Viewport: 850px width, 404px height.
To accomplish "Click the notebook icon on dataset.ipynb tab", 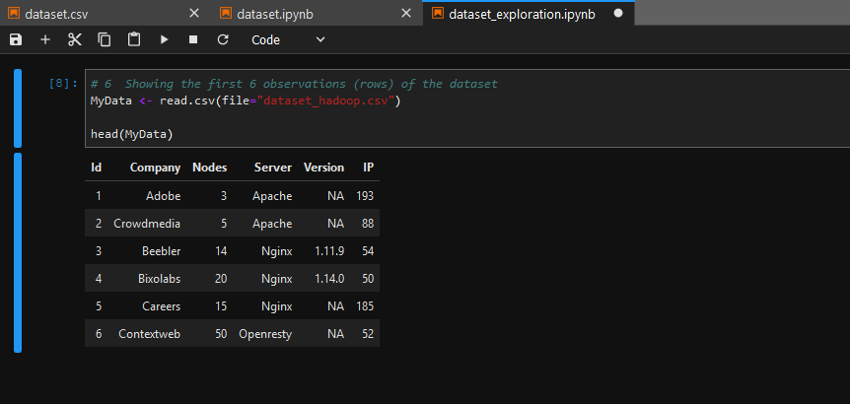I will [x=226, y=14].
